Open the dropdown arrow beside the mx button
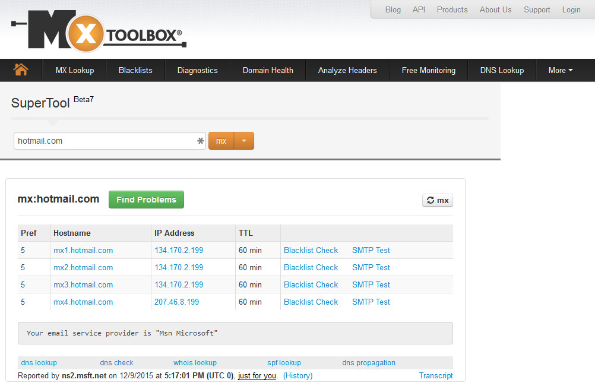Viewport: 595px width, 389px height. pyautogui.click(x=244, y=141)
